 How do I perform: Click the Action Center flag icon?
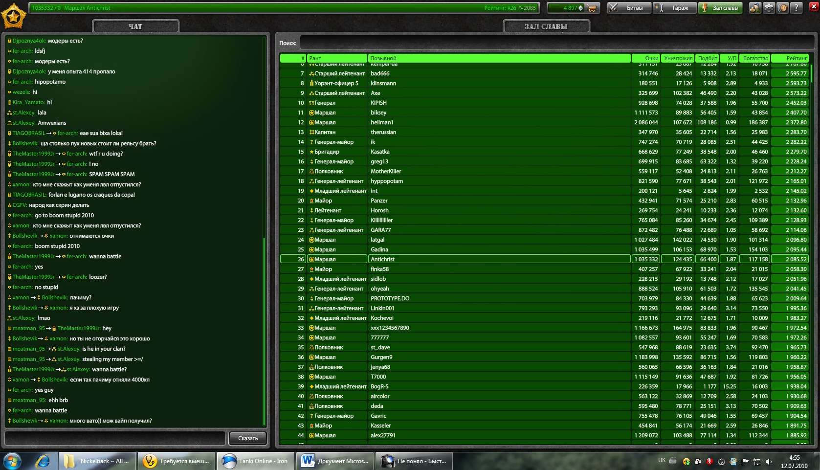[x=745, y=461]
